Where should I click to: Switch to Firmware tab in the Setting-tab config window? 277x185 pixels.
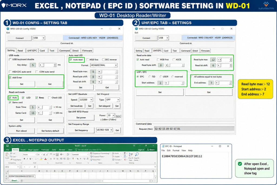coord(87,51)
